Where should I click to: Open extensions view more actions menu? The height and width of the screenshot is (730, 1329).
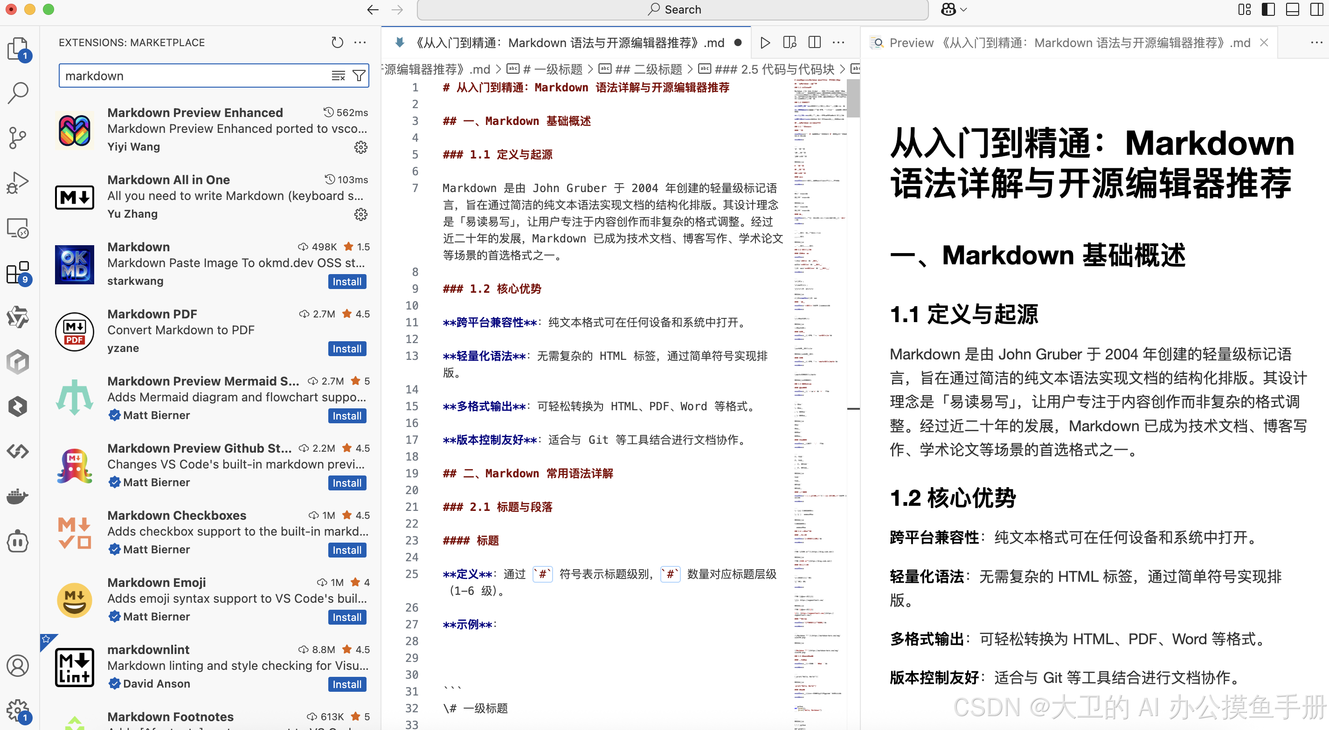[360, 42]
